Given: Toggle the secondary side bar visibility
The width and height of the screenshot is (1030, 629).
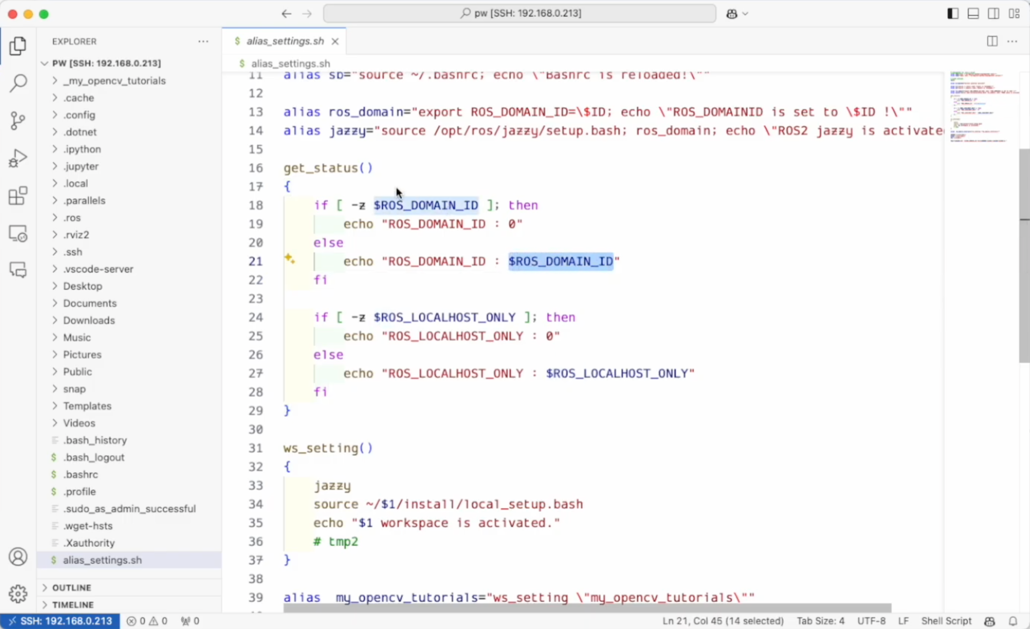Looking at the screenshot, I should coord(994,13).
